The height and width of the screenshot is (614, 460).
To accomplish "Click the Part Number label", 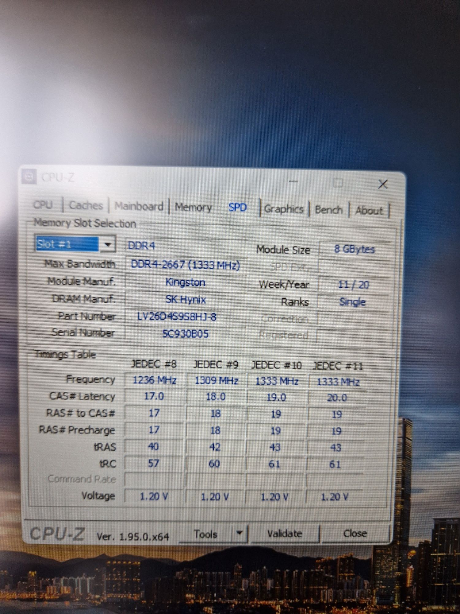I will coord(87,316).
